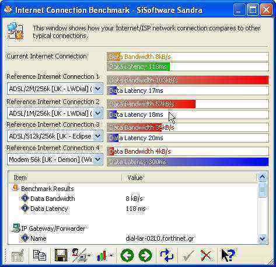Click info icon beside Data Latency row
Image resolution: width=276 pixels, height=267 pixels.
(25, 208)
